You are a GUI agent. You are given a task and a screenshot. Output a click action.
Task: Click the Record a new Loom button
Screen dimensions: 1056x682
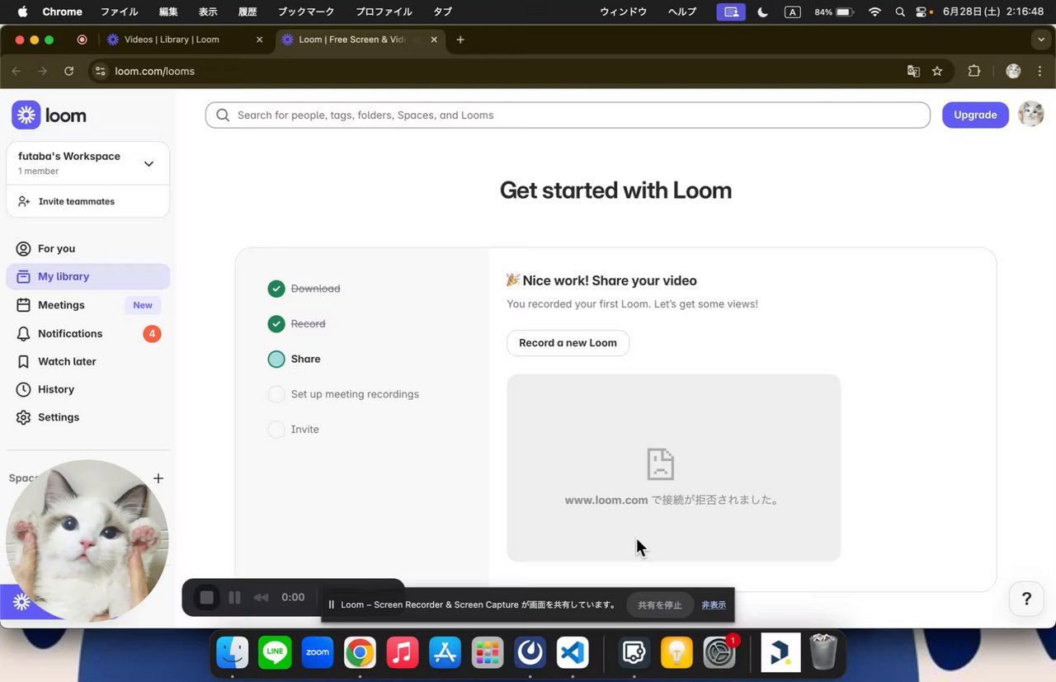[x=568, y=343]
